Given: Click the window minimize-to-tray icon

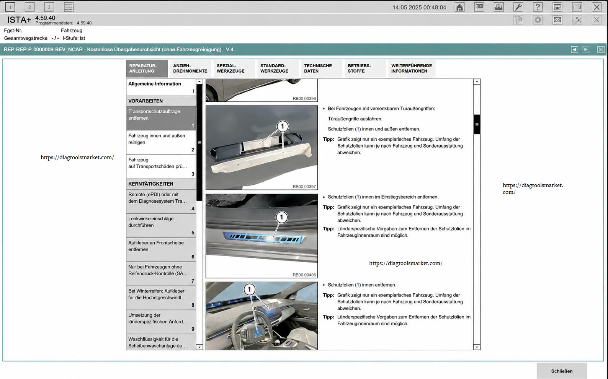Looking at the screenshot, I should click(x=557, y=7).
